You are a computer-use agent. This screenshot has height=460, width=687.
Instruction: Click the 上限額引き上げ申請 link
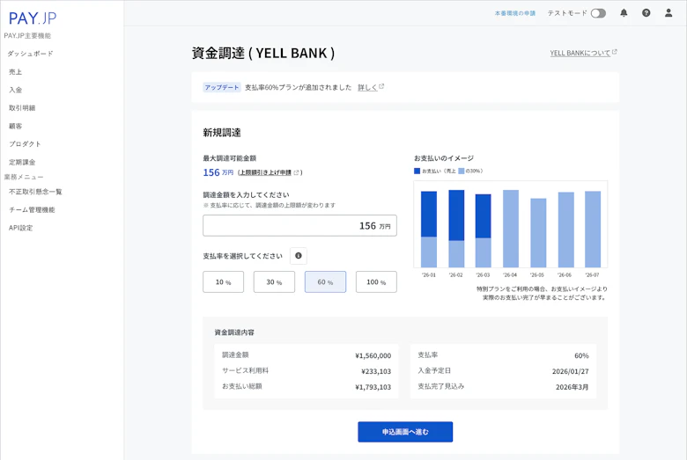point(268,172)
